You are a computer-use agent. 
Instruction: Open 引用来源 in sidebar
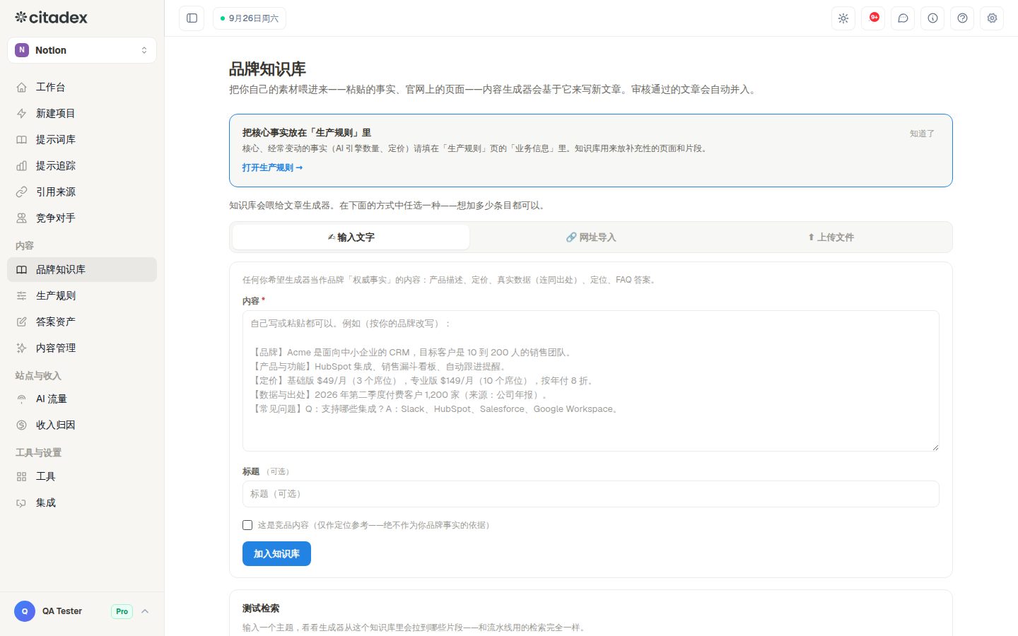pyautogui.click(x=82, y=192)
